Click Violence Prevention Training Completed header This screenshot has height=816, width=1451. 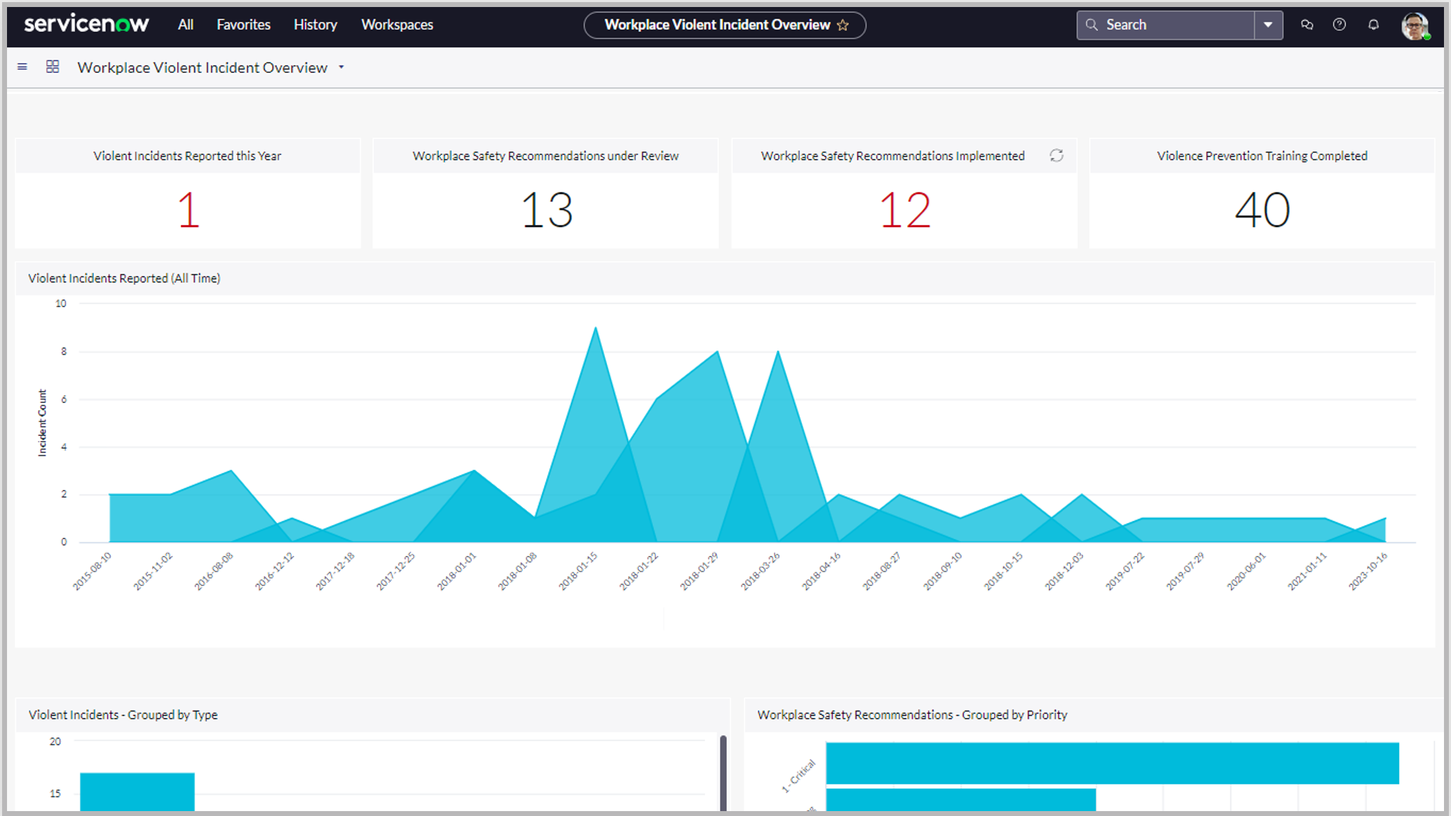click(1262, 156)
